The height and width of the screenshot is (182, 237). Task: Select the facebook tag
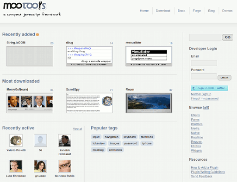(147, 137)
